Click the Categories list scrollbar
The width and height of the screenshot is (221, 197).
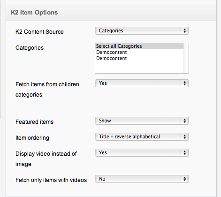186,58
